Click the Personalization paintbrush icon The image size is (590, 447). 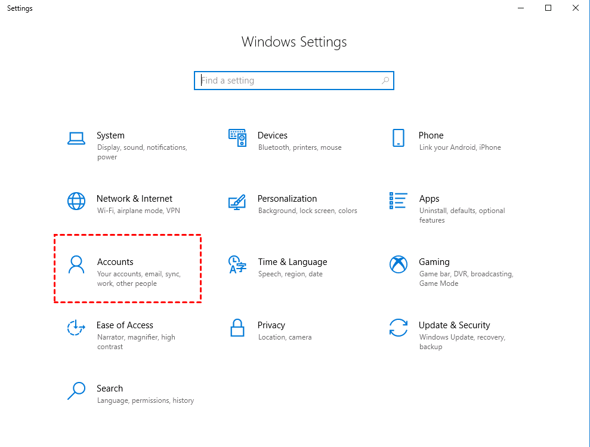[x=237, y=202]
